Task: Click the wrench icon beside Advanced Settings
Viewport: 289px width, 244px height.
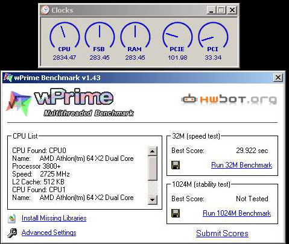Action: click(x=12, y=233)
